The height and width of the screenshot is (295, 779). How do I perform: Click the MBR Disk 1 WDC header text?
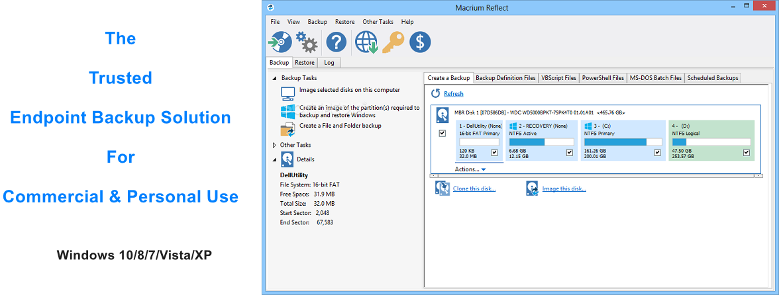[x=539, y=112]
